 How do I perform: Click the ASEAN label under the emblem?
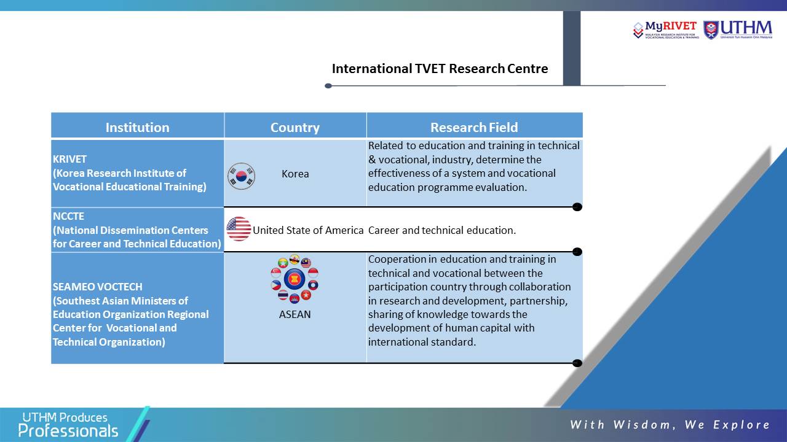[x=295, y=314]
